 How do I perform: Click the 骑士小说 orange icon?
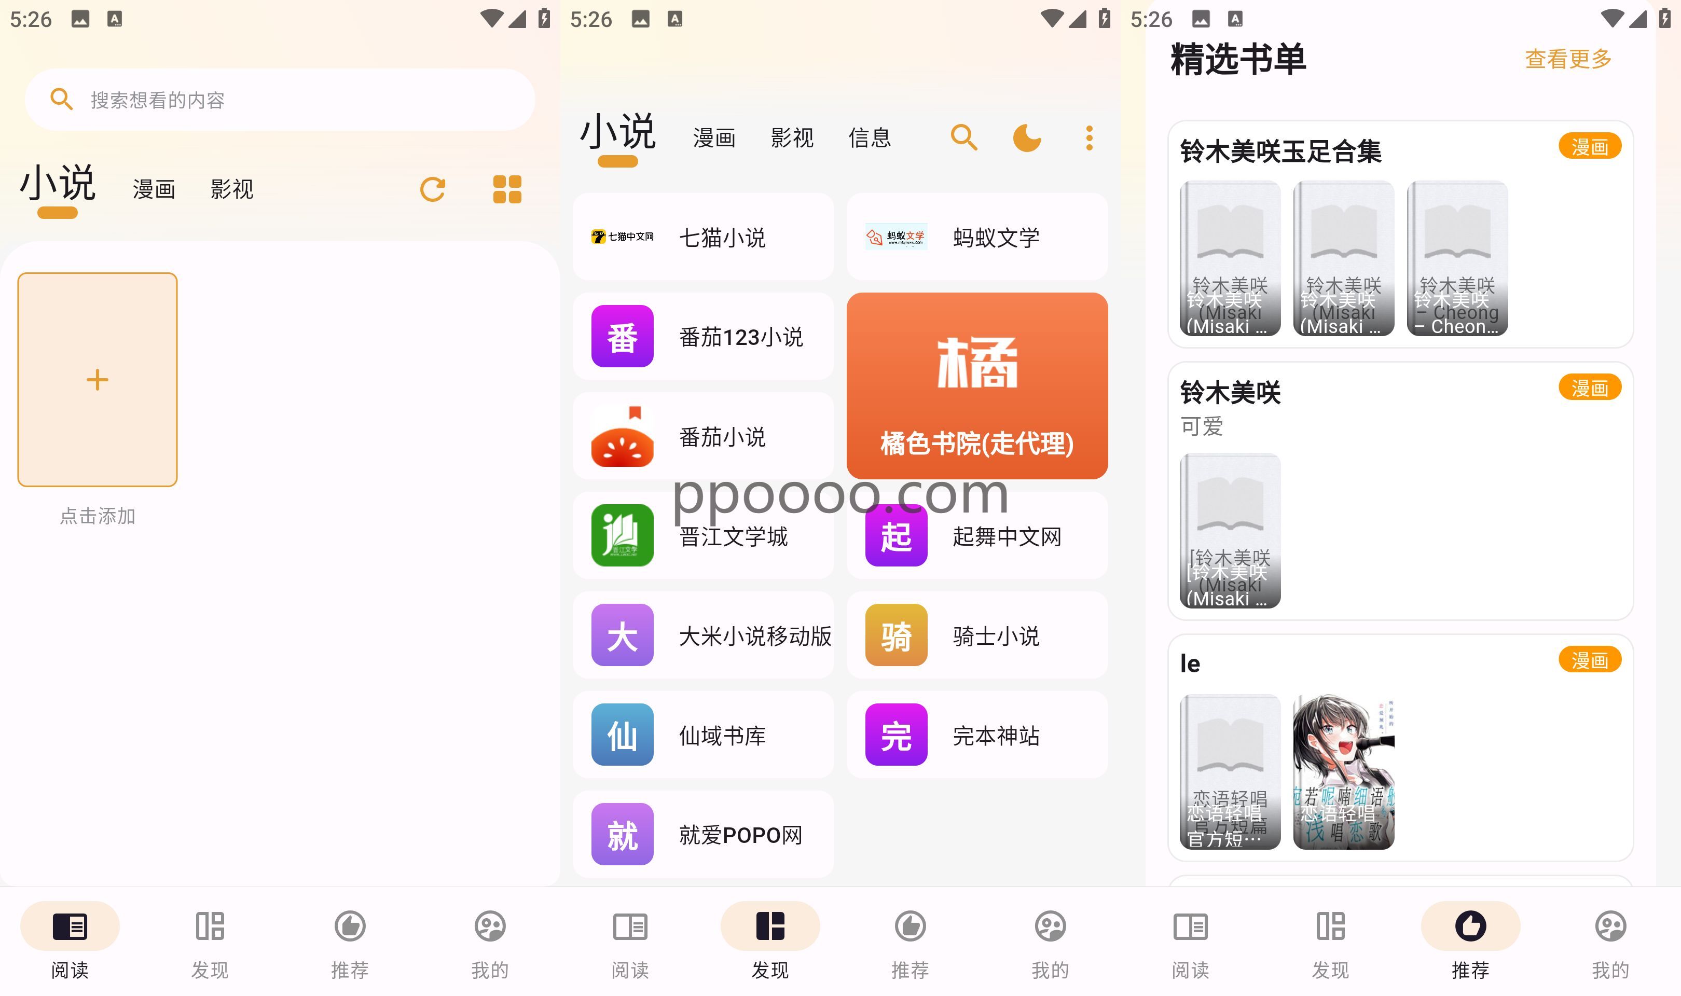pyautogui.click(x=896, y=635)
